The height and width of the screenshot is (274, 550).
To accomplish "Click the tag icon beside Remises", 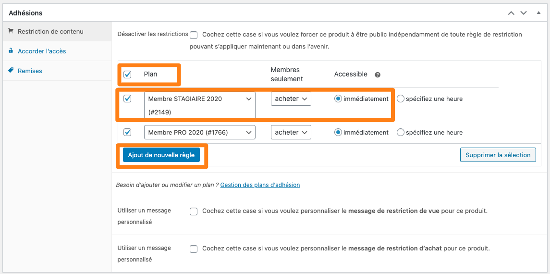I will (x=11, y=71).
